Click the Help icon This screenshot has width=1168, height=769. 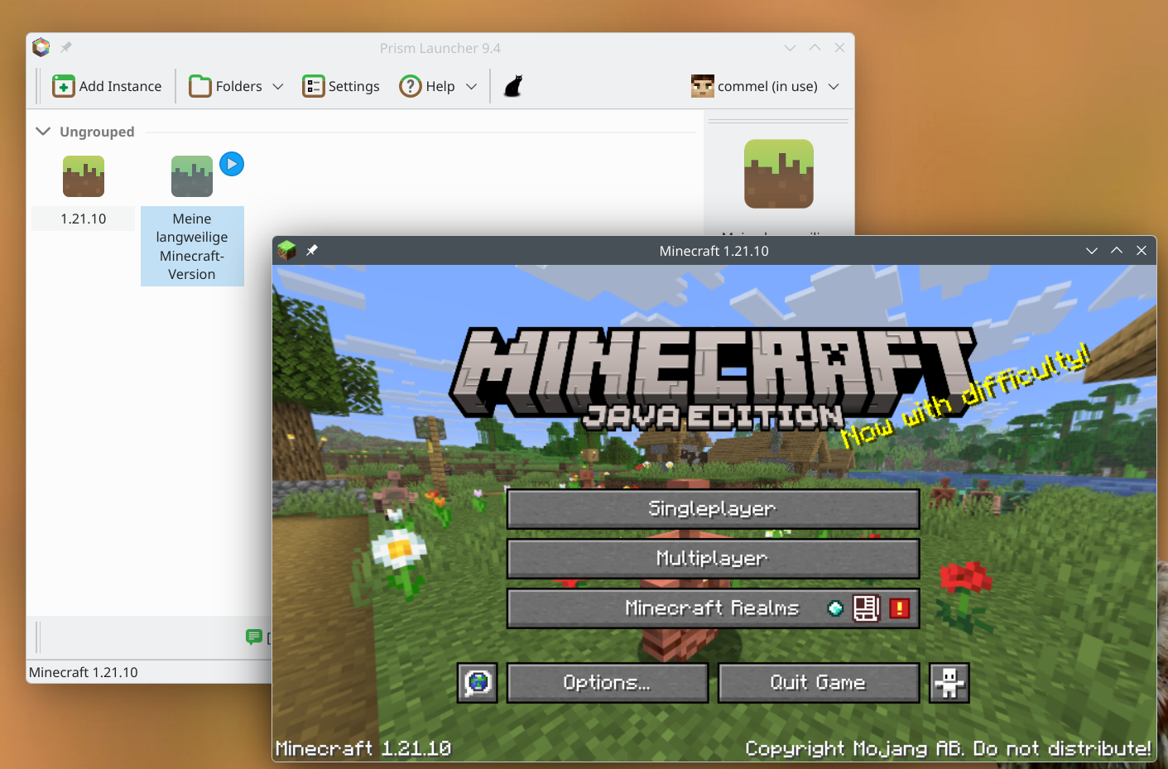tap(410, 85)
